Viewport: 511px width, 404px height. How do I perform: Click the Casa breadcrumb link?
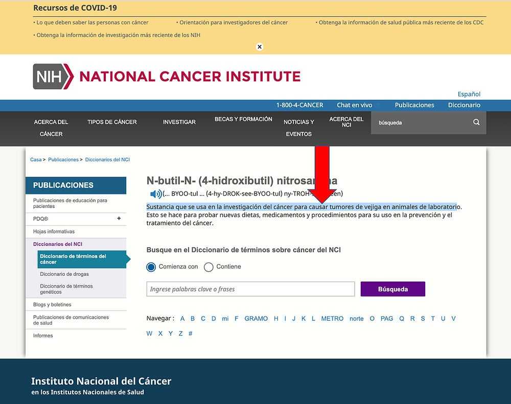pyautogui.click(x=36, y=160)
